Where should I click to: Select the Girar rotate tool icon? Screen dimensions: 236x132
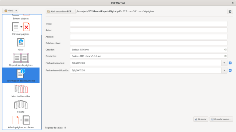pos(21,43)
